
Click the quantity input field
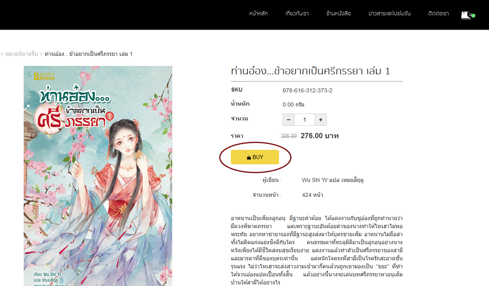point(305,120)
